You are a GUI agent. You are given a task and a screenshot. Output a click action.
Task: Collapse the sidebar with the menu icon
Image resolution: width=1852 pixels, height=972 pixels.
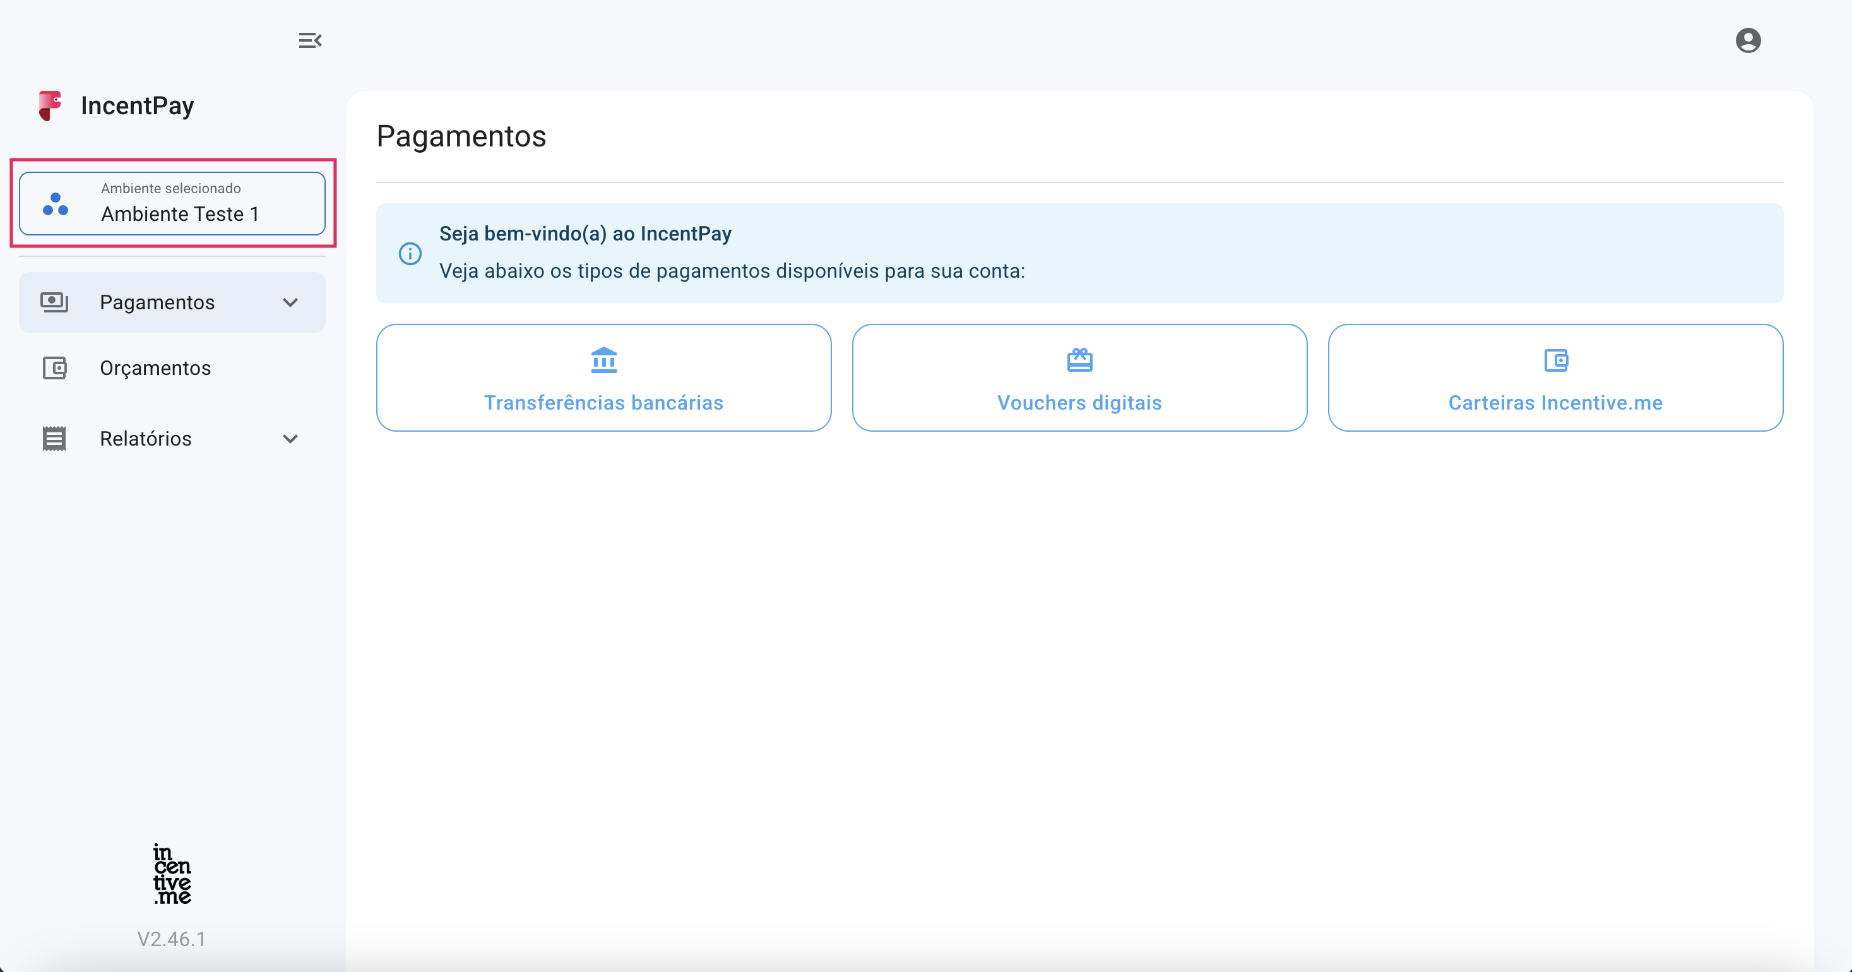pyautogui.click(x=310, y=40)
